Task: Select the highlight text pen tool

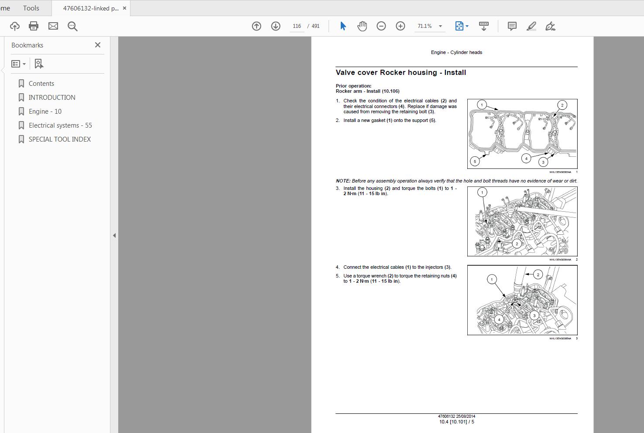Action: tap(531, 26)
